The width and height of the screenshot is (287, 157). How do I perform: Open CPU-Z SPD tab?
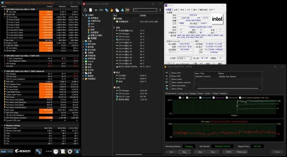point(188,10)
